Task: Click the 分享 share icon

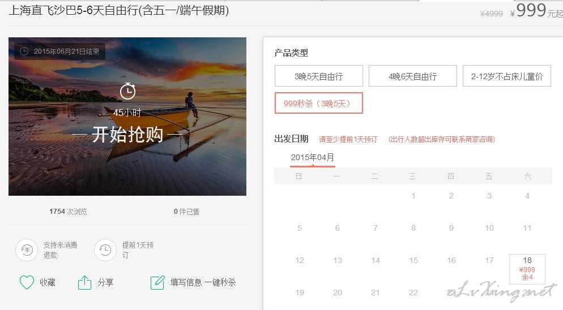Action: 84,282
